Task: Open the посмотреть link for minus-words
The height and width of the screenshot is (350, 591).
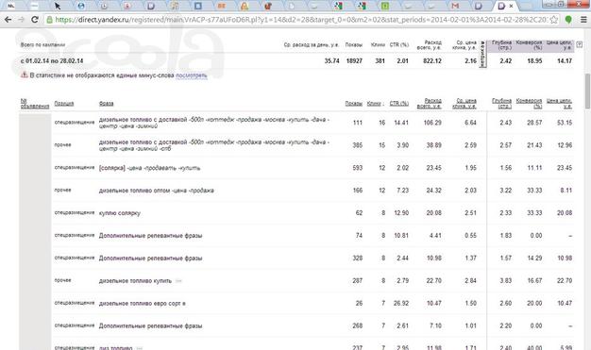Action: tap(191, 75)
